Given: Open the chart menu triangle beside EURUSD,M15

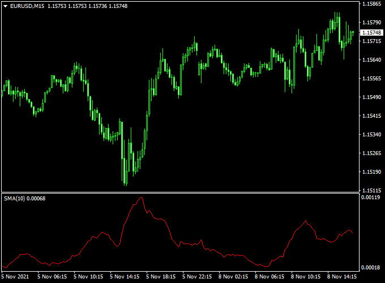Looking at the screenshot, I should pyautogui.click(x=6, y=6).
